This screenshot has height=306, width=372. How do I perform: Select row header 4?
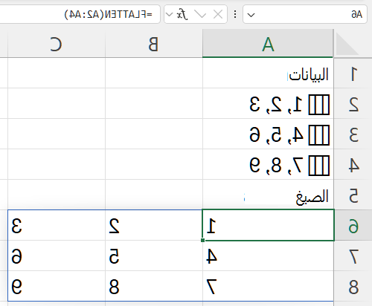[353, 165]
